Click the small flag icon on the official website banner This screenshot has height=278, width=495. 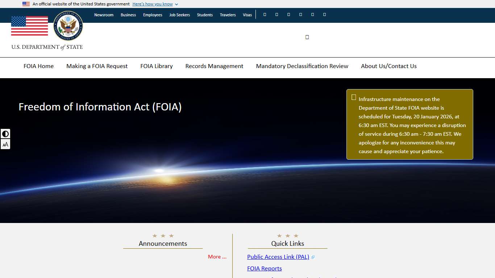26,4
